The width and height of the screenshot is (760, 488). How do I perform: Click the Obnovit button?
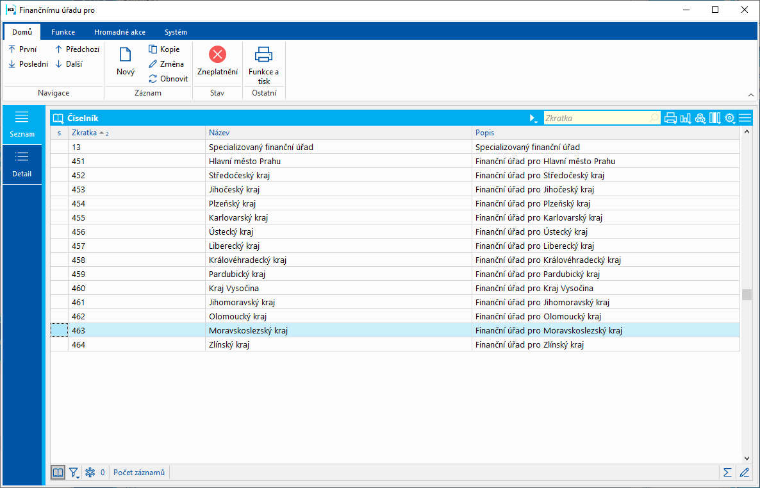pyautogui.click(x=168, y=79)
